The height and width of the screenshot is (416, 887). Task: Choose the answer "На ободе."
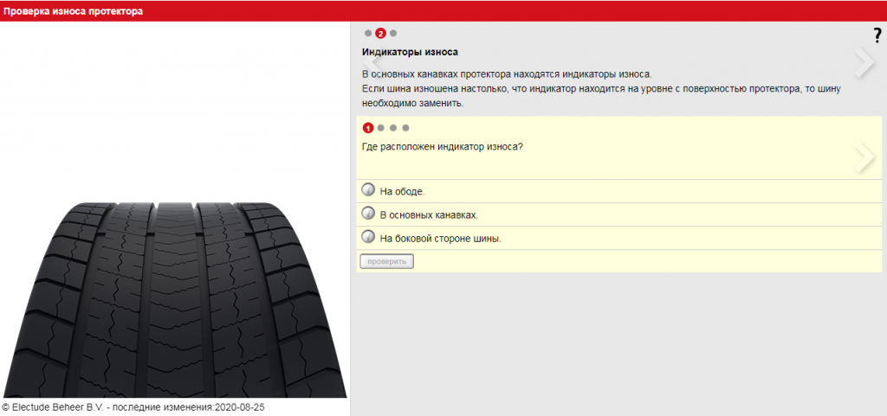pyautogui.click(x=618, y=191)
